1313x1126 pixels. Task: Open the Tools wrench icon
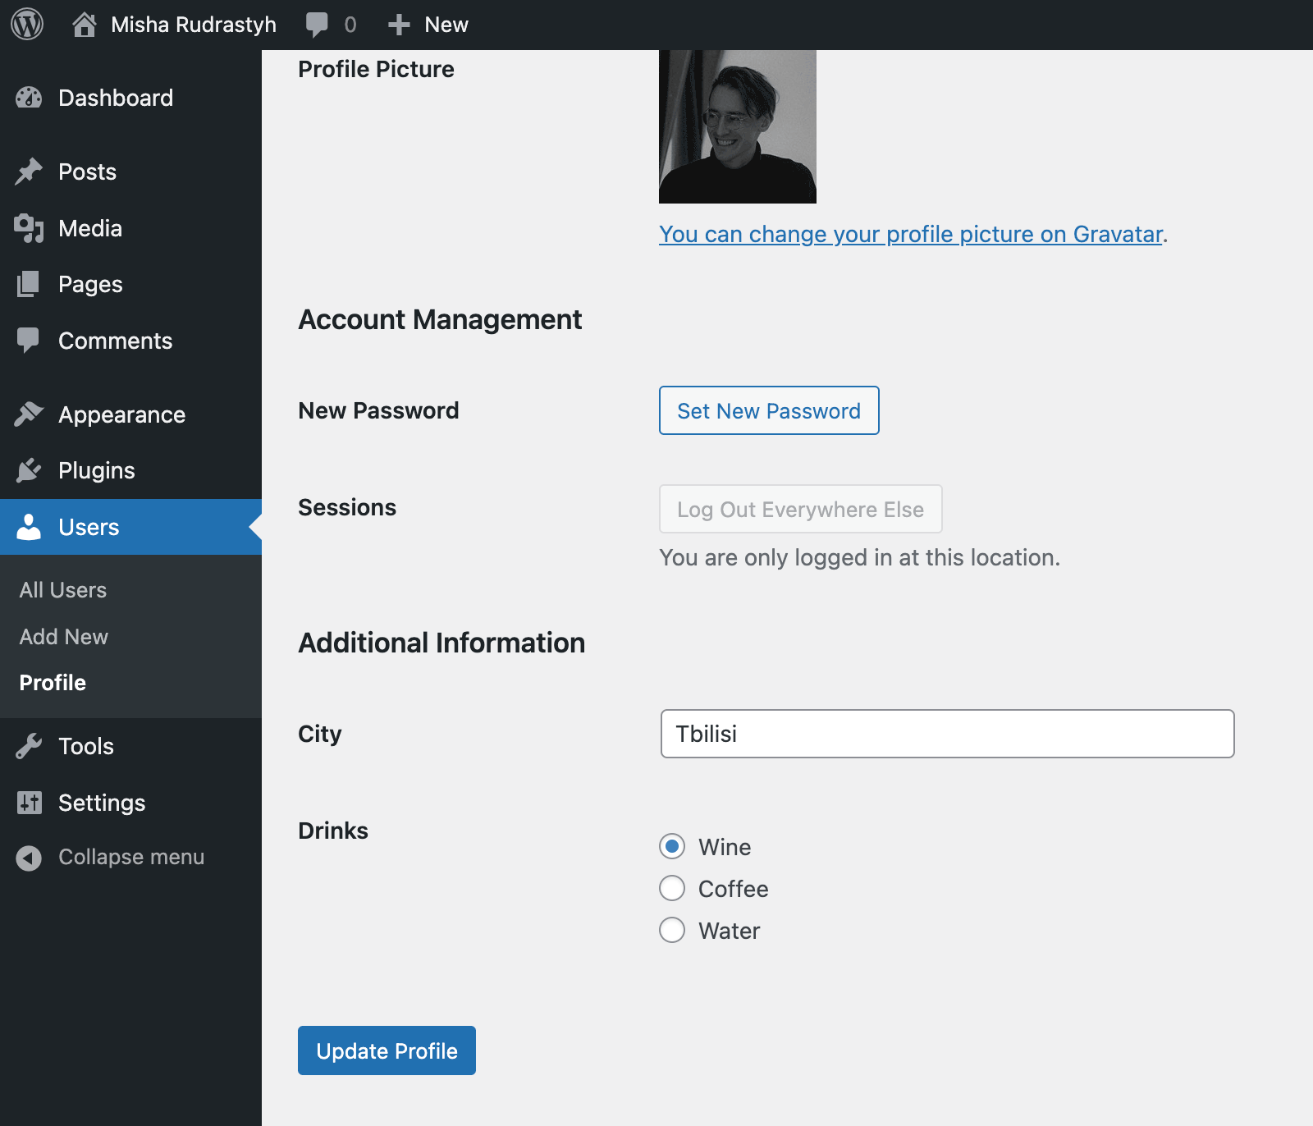[28, 746]
